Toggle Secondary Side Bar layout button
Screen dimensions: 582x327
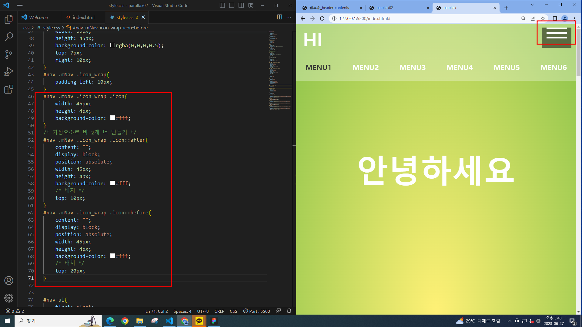point(241,5)
